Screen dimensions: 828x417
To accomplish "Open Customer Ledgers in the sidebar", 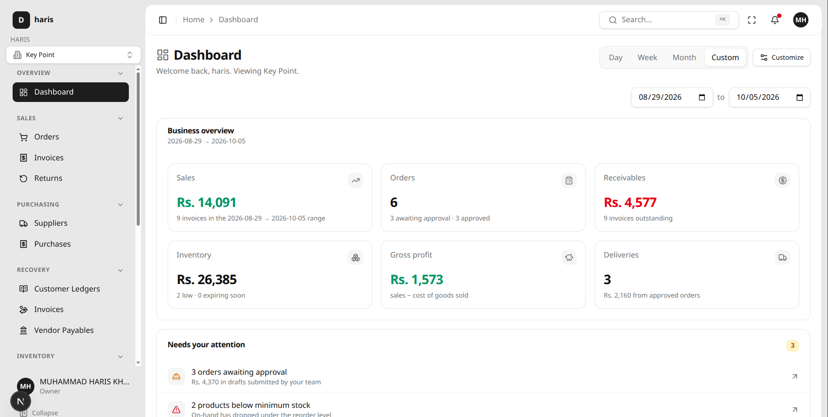I will click(71, 289).
